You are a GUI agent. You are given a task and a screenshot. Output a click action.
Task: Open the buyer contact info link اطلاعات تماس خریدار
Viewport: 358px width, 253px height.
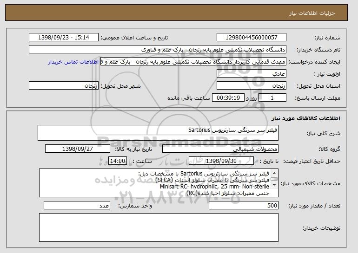tap(73, 62)
